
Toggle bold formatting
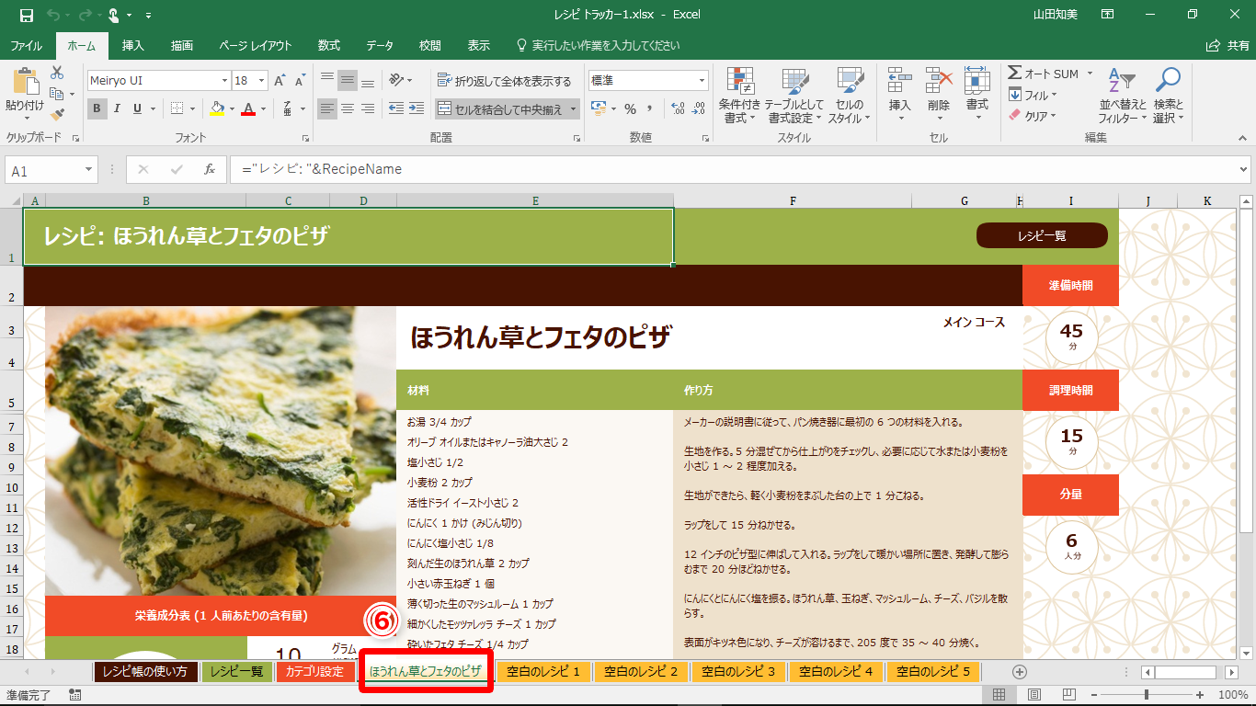point(97,108)
